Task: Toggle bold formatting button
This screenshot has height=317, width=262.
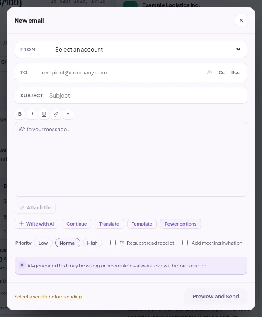Action: coord(20,114)
